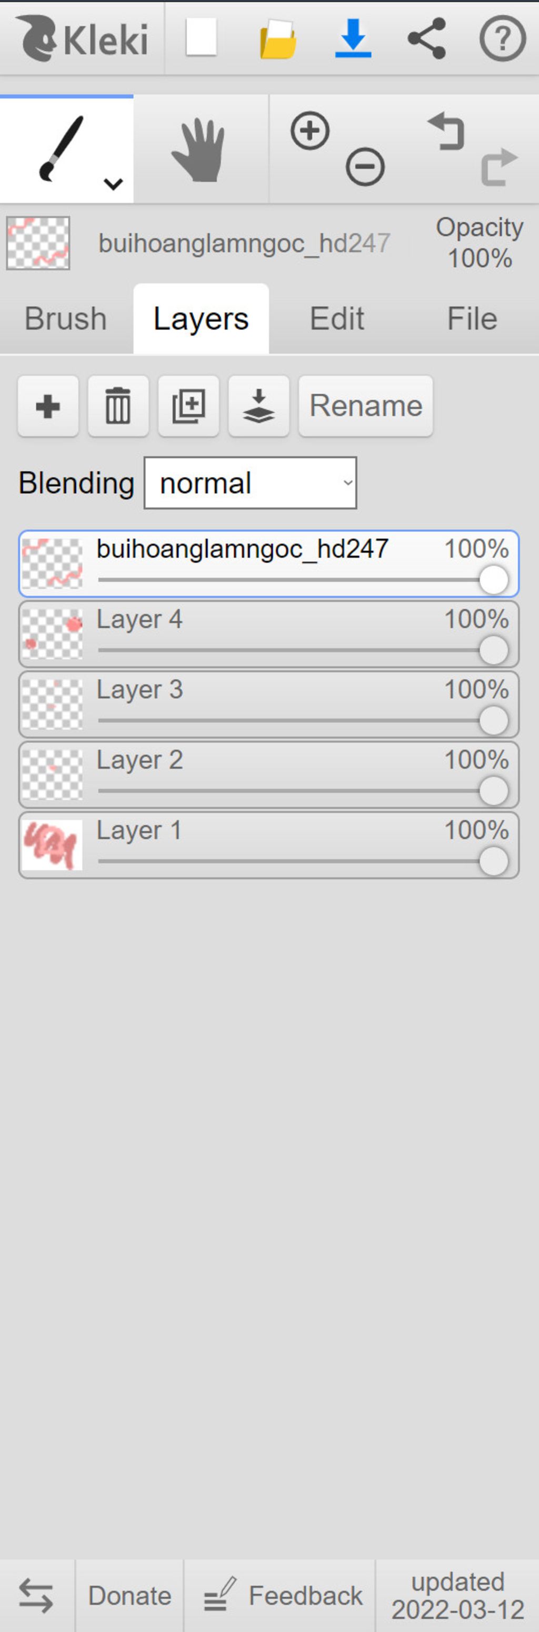Switch to the Edit tab
539x1632 pixels.
336,319
